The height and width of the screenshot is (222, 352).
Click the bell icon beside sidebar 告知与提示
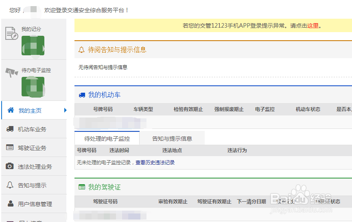(10, 185)
